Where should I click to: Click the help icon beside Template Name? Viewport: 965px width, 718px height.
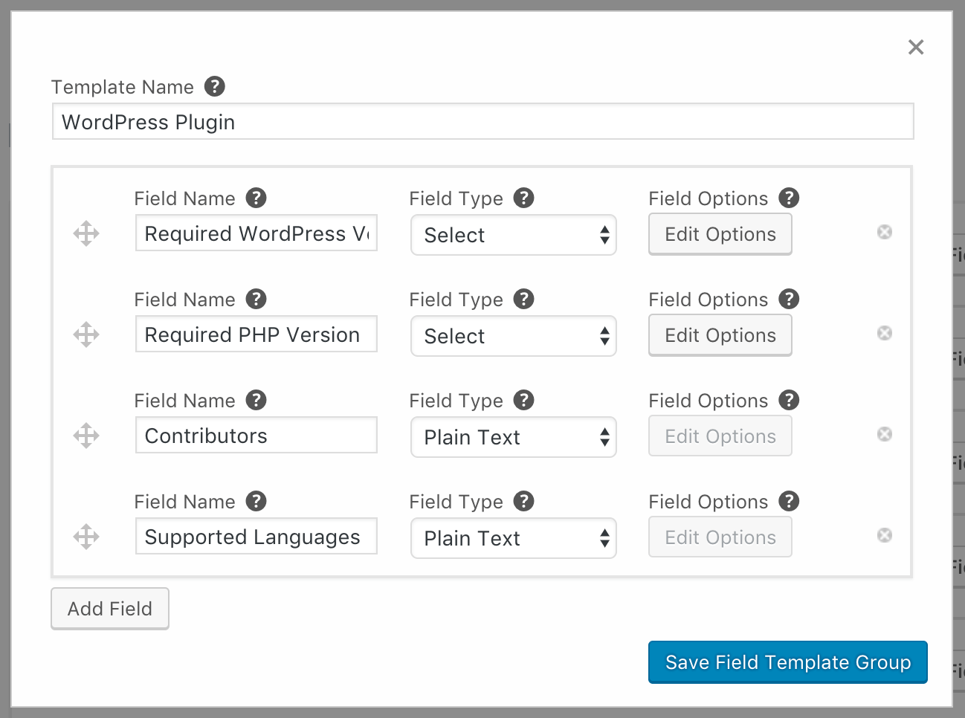215,86
